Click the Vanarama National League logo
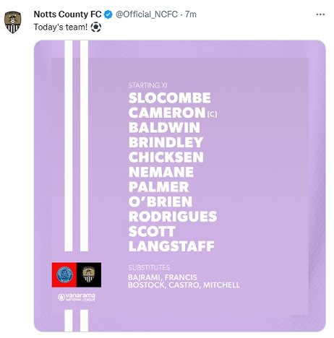This screenshot has height=338, width=334. click(x=77, y=297)
